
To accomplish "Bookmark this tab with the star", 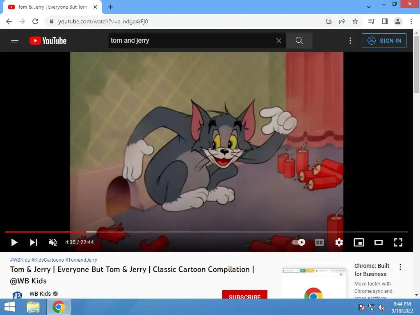I will coord(355,21).
